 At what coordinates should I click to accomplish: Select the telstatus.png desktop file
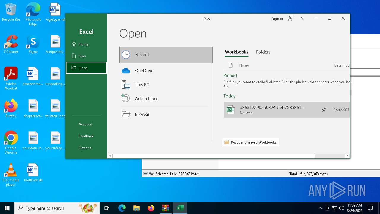click(55, 109)
